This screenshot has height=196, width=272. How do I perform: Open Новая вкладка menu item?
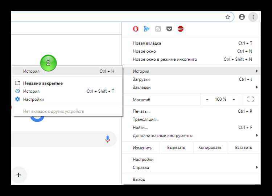[191, 43]
